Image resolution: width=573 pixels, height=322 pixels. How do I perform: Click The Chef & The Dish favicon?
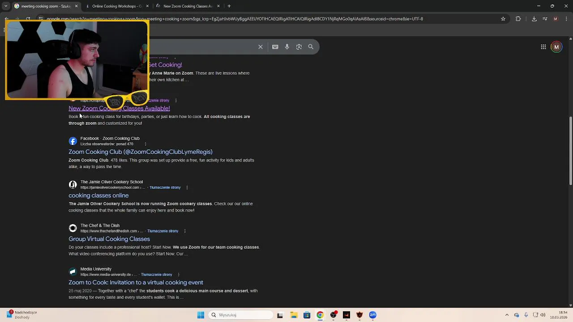73,228
